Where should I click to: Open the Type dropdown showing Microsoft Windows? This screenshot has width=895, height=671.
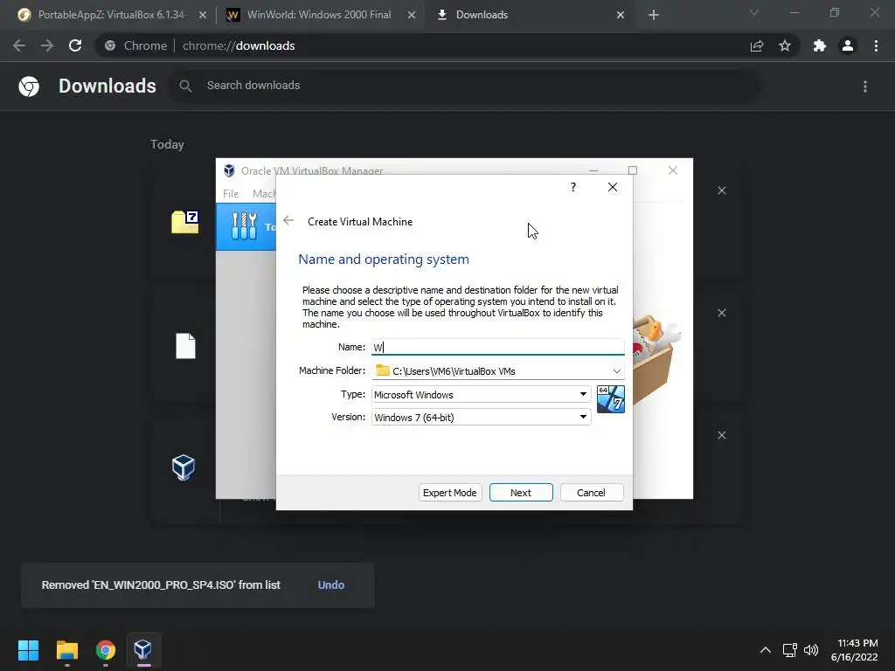(x=482, y=394)
